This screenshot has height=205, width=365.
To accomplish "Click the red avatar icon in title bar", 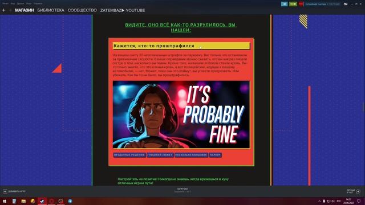I will (x=301, y=4).
